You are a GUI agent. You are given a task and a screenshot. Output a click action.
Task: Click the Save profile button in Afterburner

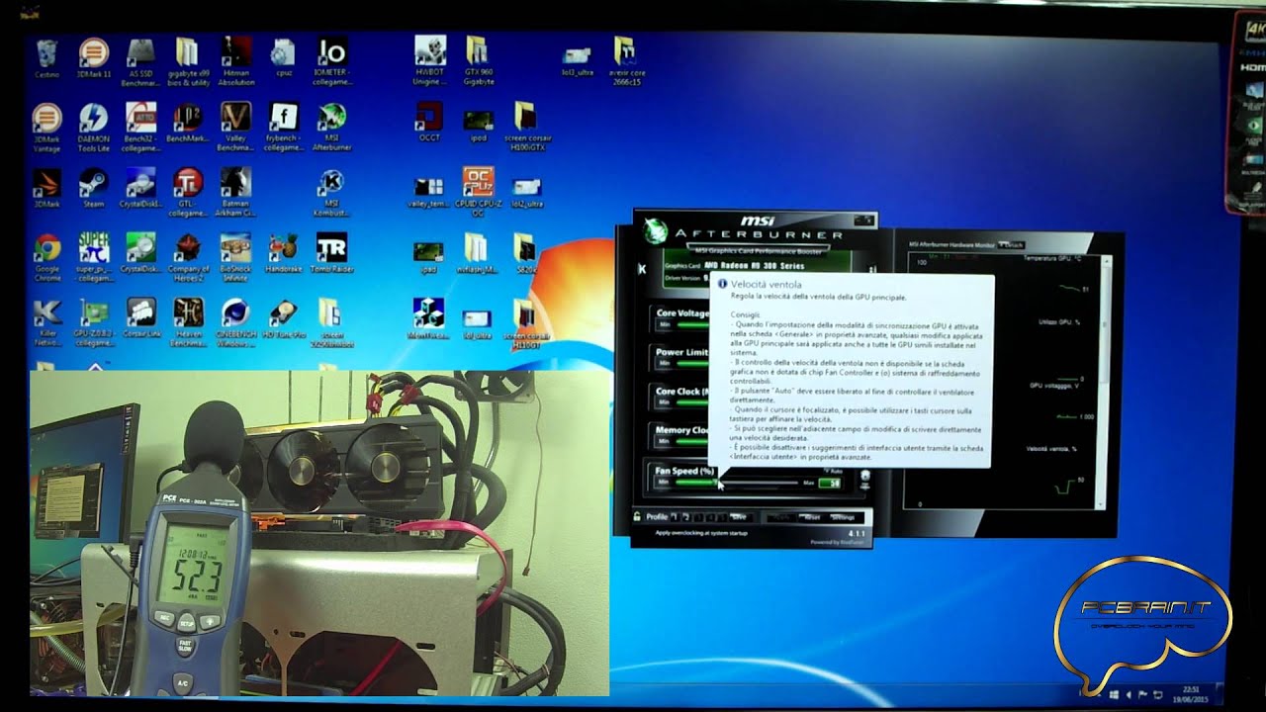(740, 517)
